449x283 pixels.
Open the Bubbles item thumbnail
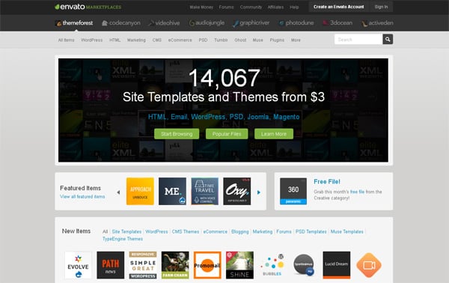click(x=272, y=265)
